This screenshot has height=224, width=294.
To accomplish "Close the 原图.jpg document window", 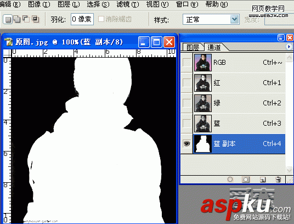I will coord(169,42).
